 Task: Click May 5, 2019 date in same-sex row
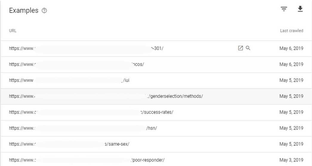point(291,144)
